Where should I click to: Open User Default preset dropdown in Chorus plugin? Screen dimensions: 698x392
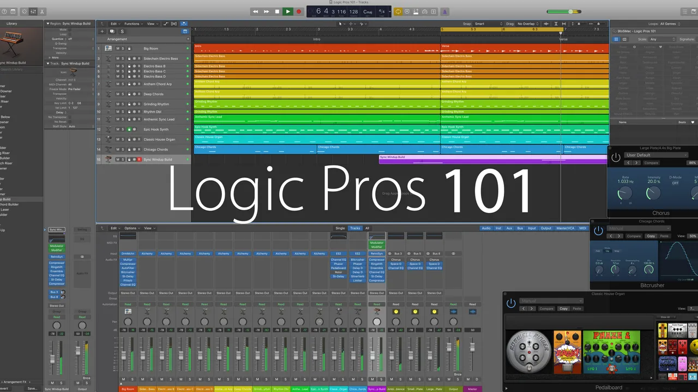point(656,155)
